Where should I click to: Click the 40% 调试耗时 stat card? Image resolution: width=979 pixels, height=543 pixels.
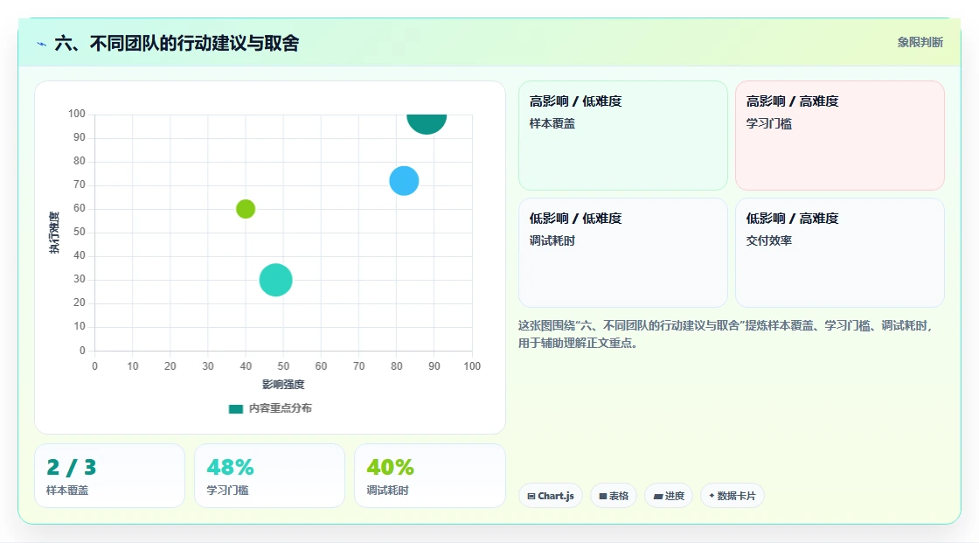[429, 476]
